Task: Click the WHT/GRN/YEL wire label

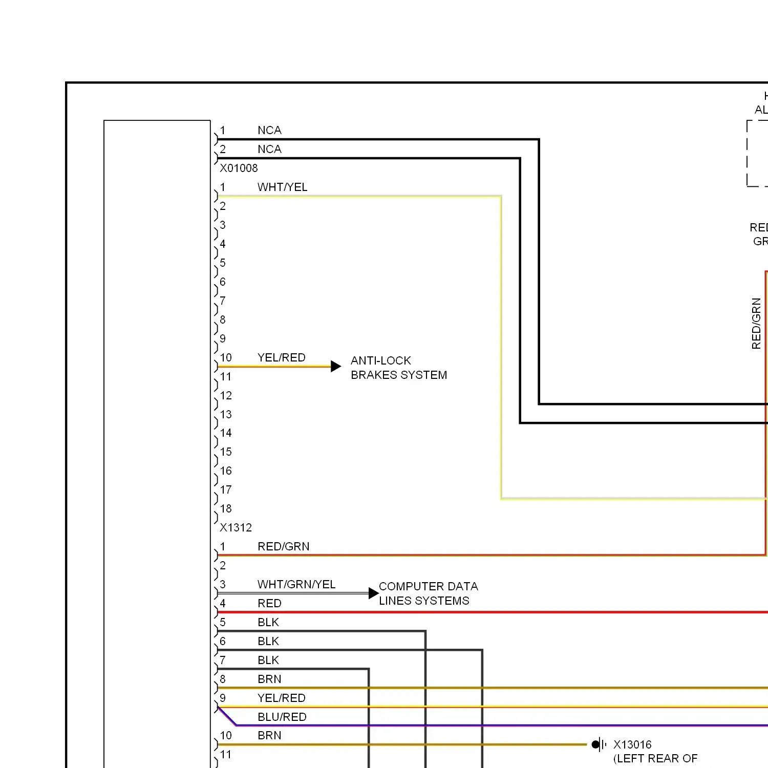Action: [x=296, y=584]
